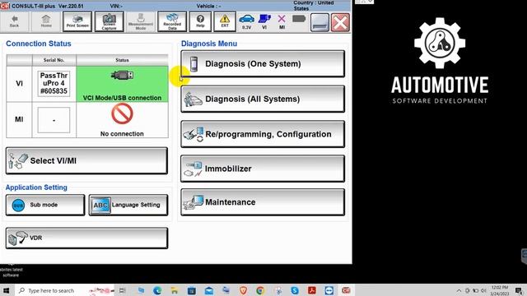The height and width of the screenshot is (296, 527).
Task: Open the Maintenance menu
Action: (x=263, y=202)
